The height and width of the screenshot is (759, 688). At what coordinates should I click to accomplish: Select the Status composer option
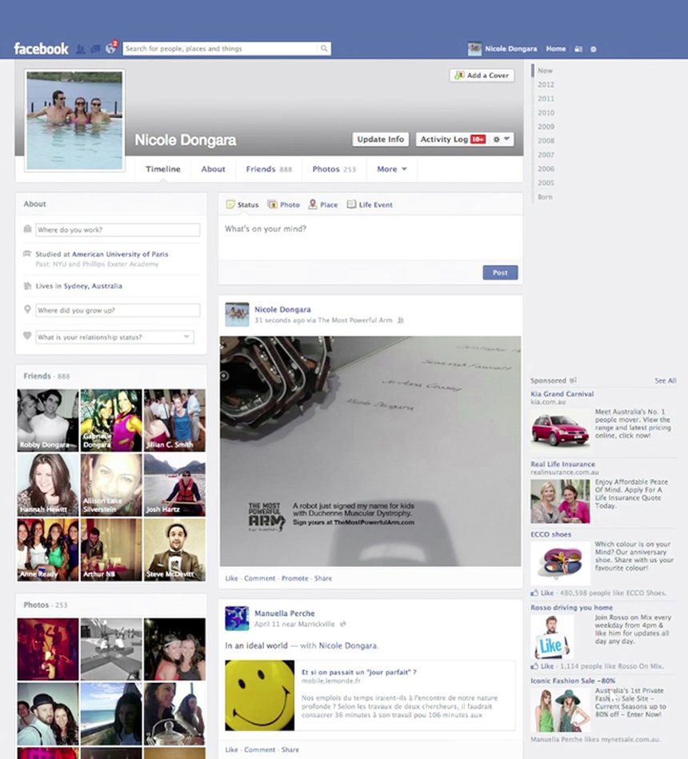click(x=242, y=205)
